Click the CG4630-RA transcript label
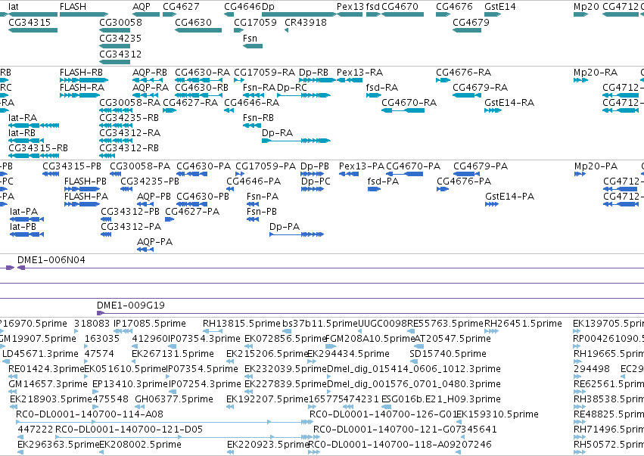This screenshot has width=644, height=456. coord(202,73)
